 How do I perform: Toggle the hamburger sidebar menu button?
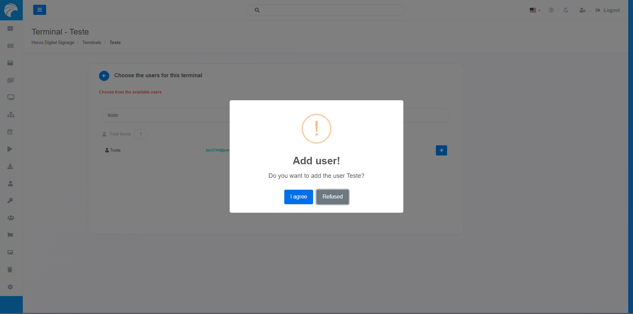click(40, 10)
